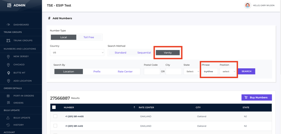Click the ADMIN sliders logo icon
This screenshot has width=281, height=134.
tap(9, 5)
